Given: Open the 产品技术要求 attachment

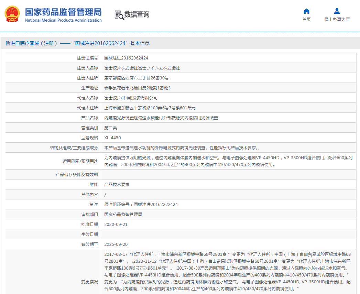Looking at the screenshot, I should [x=117, y=184].
